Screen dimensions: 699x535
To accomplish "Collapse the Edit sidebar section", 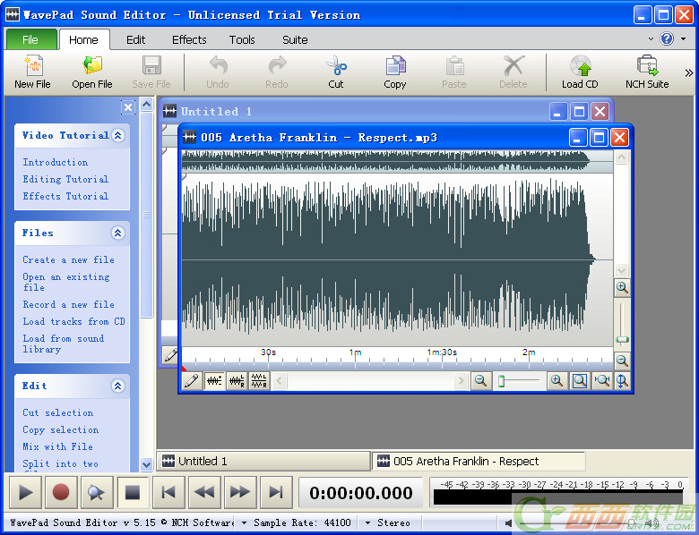I will 117,386.
